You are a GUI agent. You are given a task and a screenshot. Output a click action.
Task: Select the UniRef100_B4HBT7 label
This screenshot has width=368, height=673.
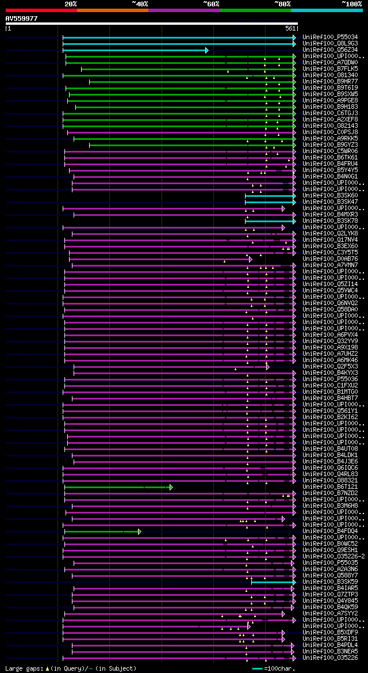pyautogui.click(x=330, y=398)
